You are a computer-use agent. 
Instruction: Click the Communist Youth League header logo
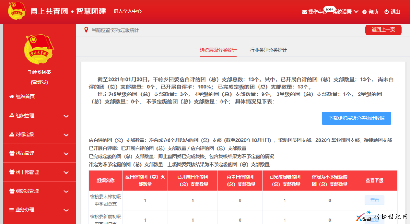click(x=17, y=11)
